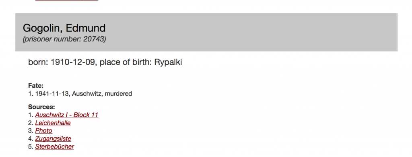Click empty area of gray header banner
The height and width of the screenshot is (157, 412).
pos(249,32)
